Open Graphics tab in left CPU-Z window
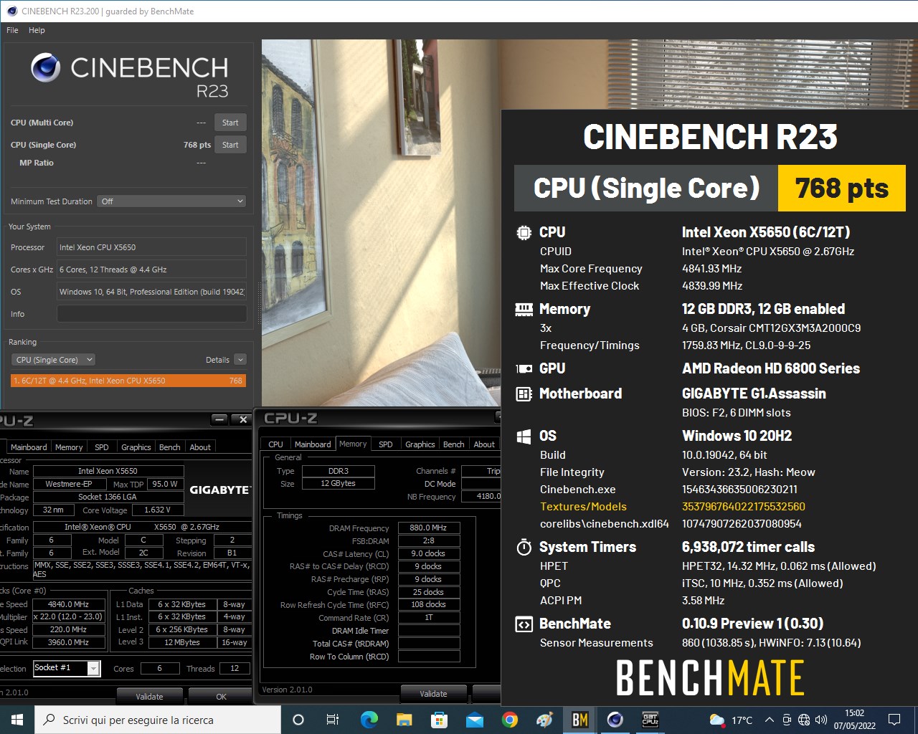The height and width of the screenshot is (734, 918). pos(136,447)
